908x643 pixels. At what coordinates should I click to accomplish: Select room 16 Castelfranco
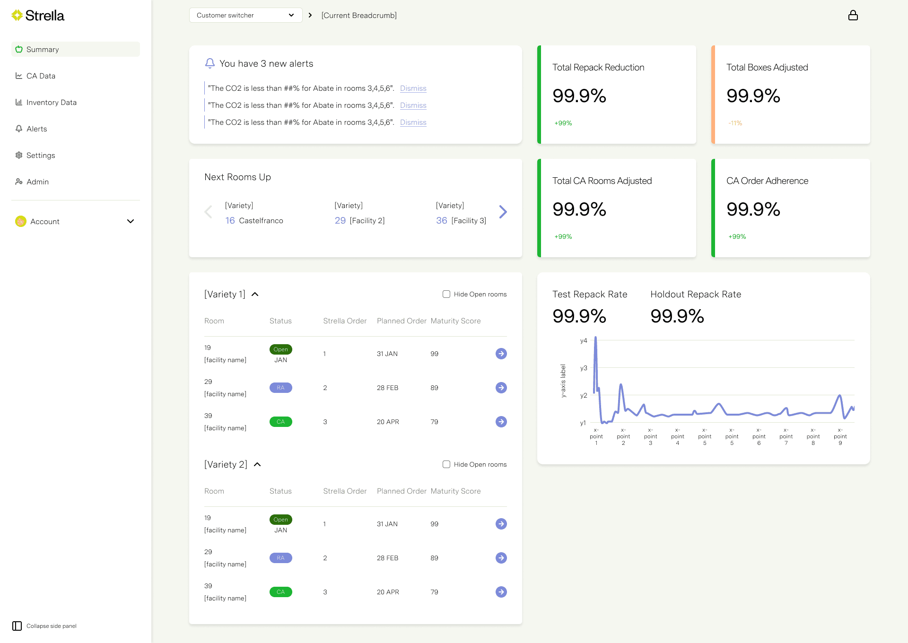(x=254, y=220)
